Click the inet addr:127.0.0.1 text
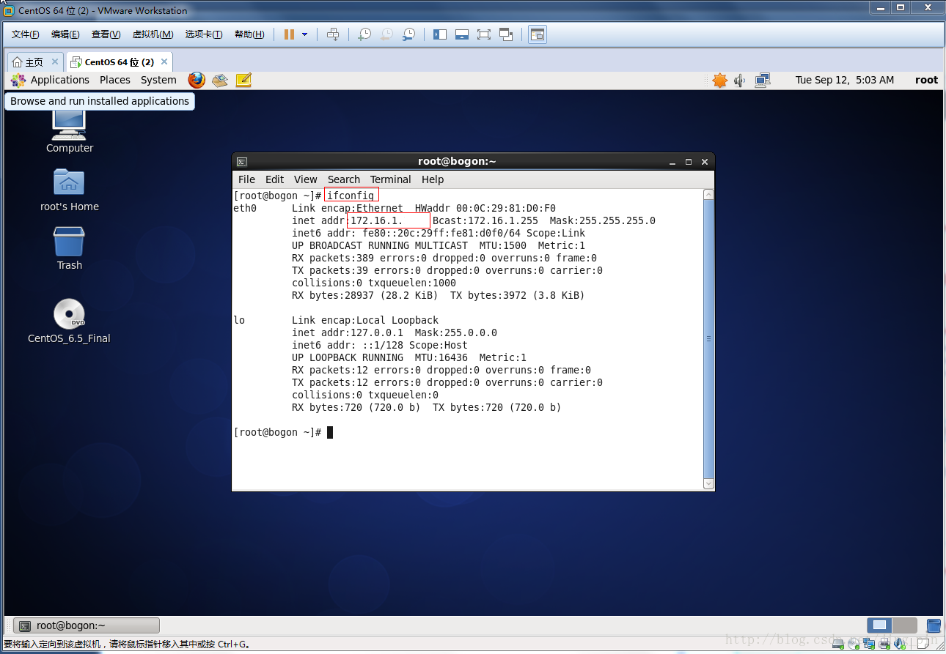 pyautogui.click(x=348, y=332)
